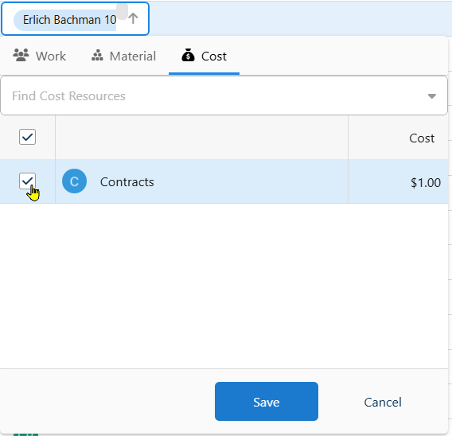Click the Cost money bag icon

pos(188,55)
